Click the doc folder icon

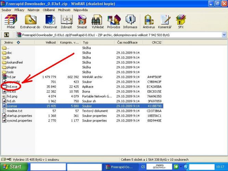4,53
